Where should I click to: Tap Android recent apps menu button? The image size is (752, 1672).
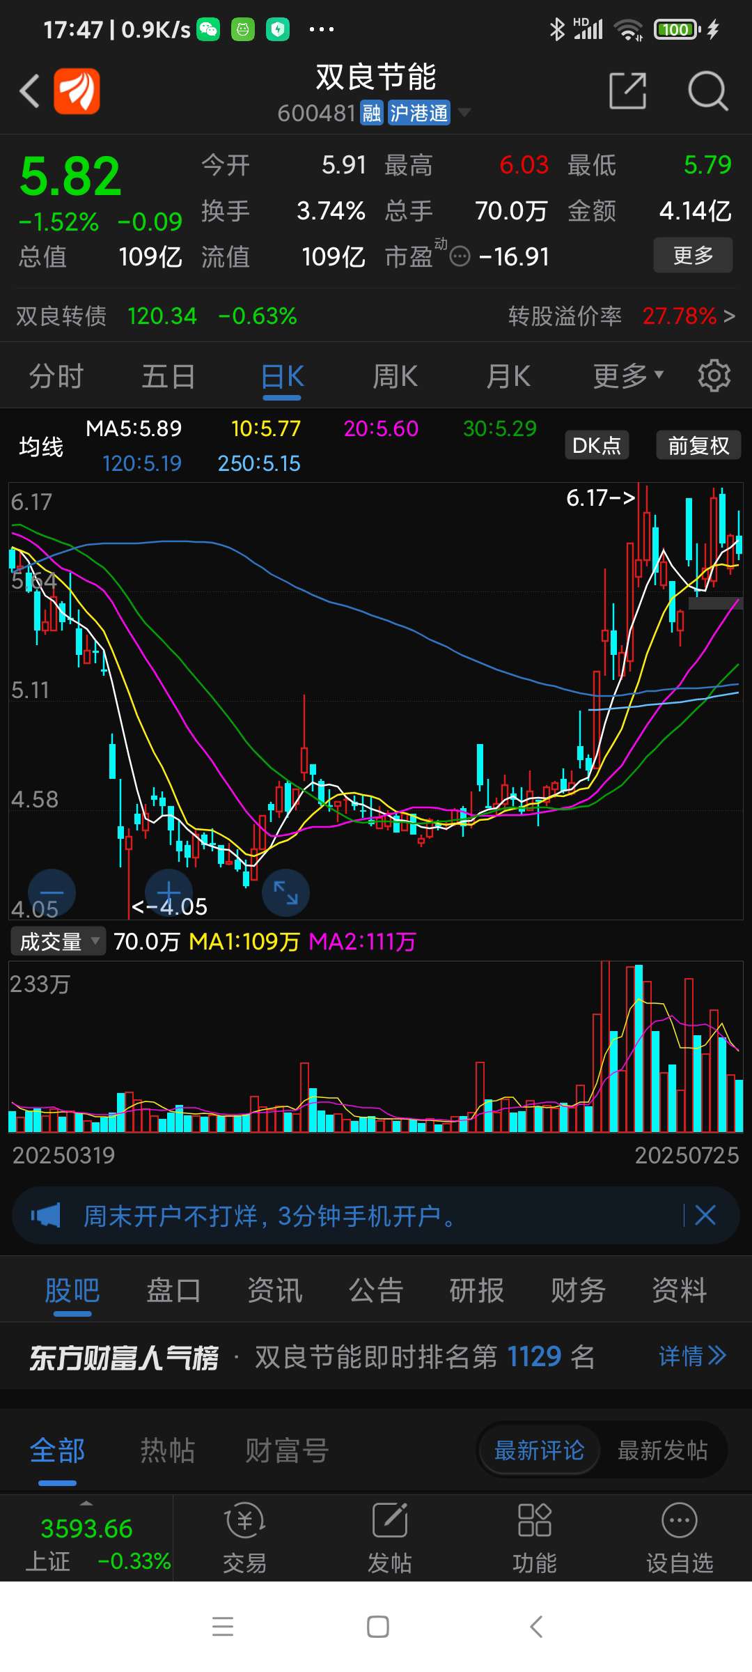[223, 1627]
